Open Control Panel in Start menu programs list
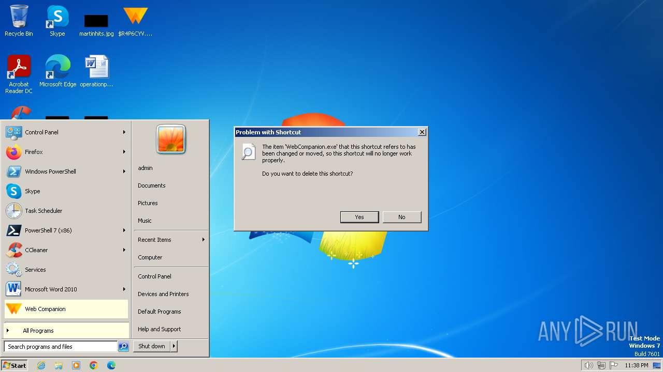This screenshot has width=663, height=372. (x=66, y=132)
